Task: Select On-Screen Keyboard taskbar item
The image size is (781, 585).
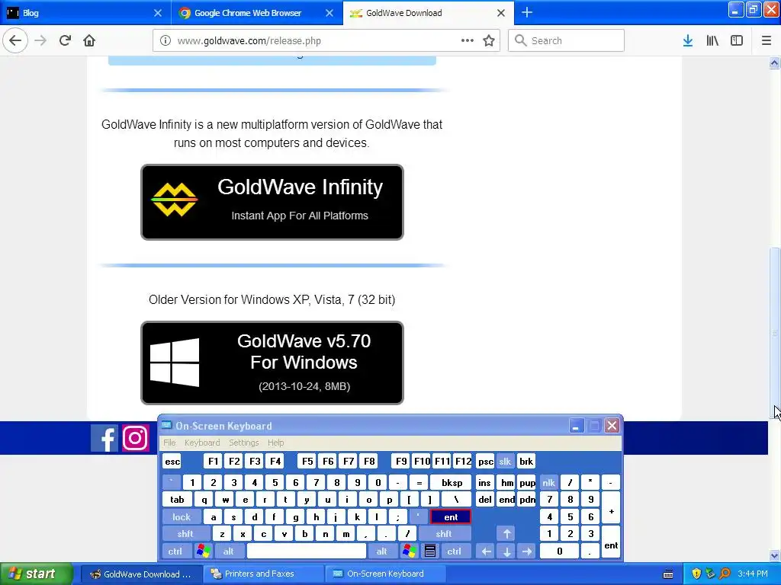Action: point(384,574)
